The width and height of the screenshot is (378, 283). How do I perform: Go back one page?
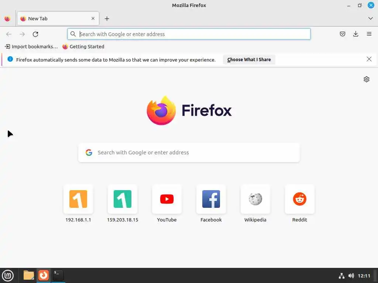point(9,34)
